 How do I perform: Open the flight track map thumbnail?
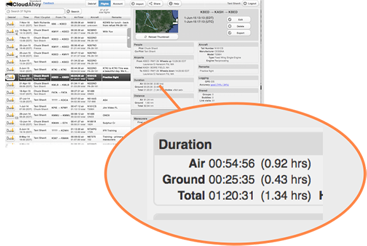157,22
